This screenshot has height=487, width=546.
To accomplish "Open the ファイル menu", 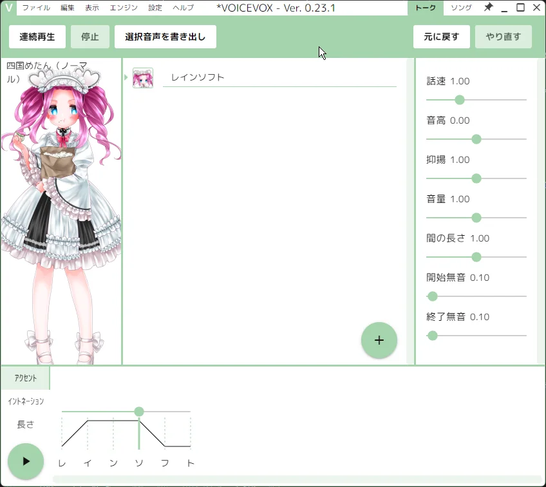I will pos(36,8).
